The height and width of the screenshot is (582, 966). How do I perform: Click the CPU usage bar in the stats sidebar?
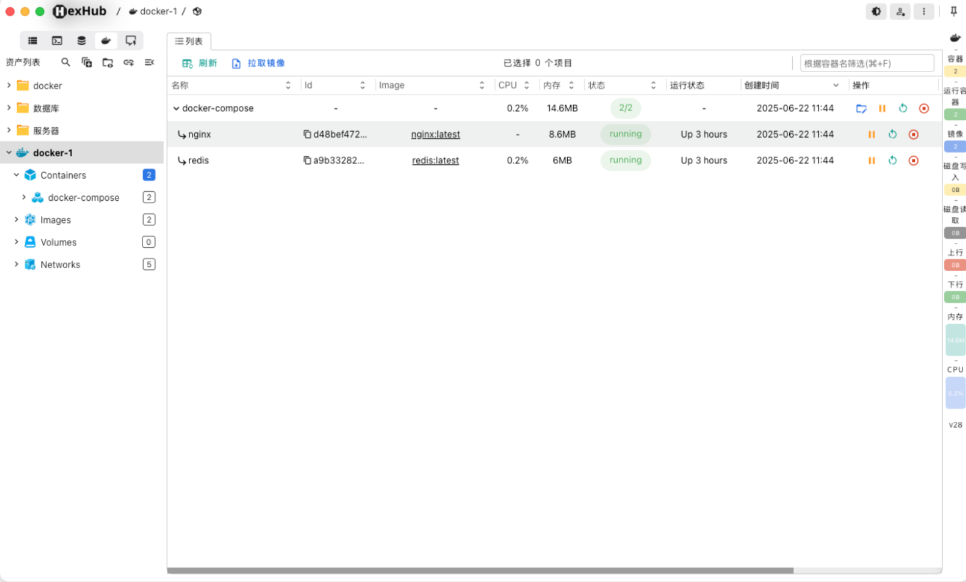tap(955, 393)
